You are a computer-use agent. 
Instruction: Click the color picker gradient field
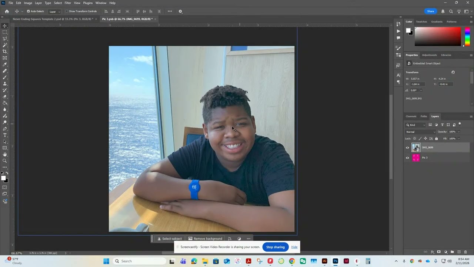point(437,37)
